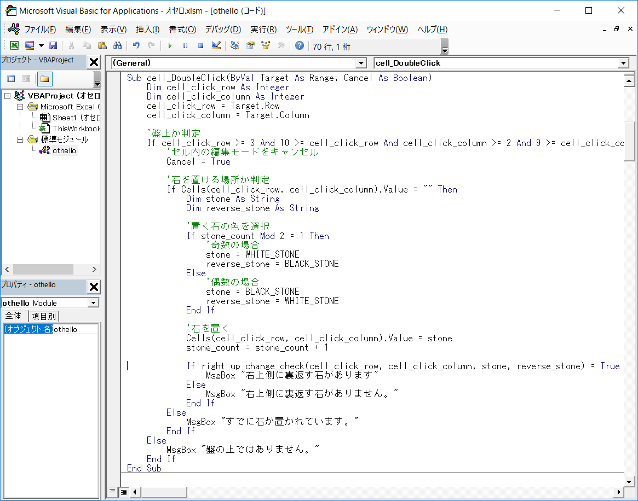Viewport: 638px width, 501px height.
Task: Open the Object Browser toolbar icon
Action: click(266, 46)
